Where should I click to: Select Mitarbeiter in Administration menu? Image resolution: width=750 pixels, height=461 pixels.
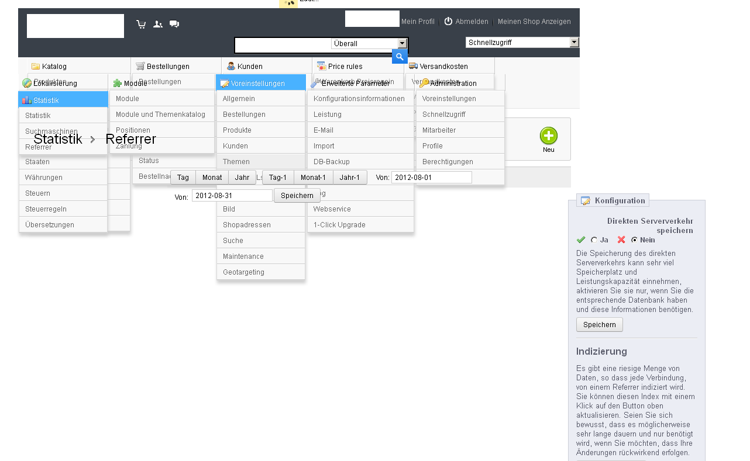click(460, 130)
